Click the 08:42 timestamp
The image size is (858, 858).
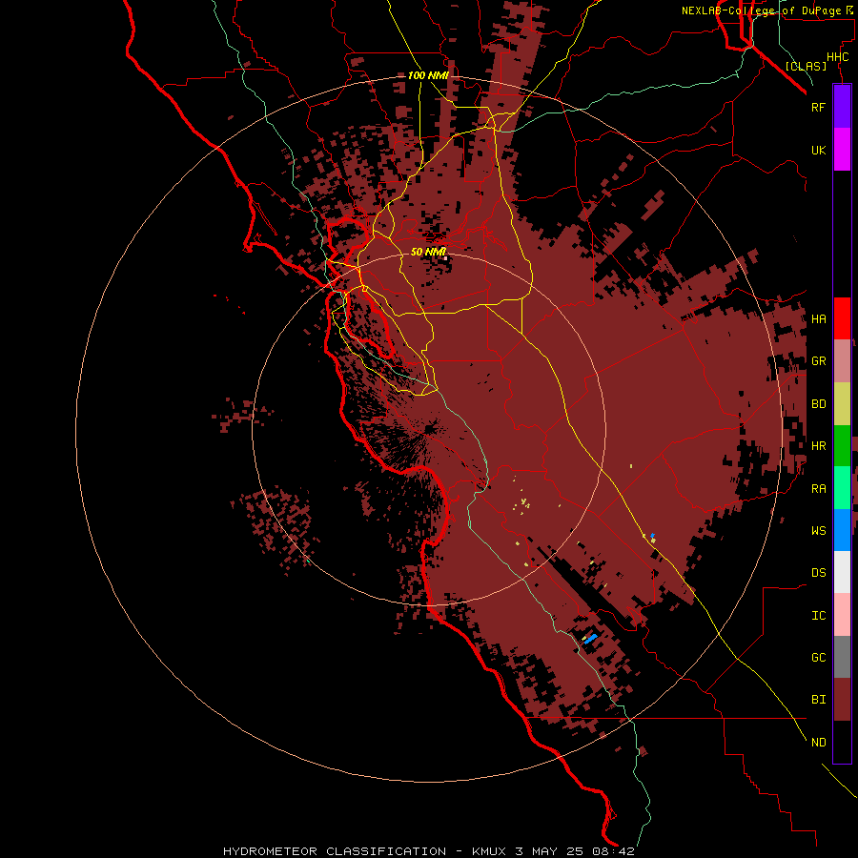pyautogui.click(x=613, y=851)
